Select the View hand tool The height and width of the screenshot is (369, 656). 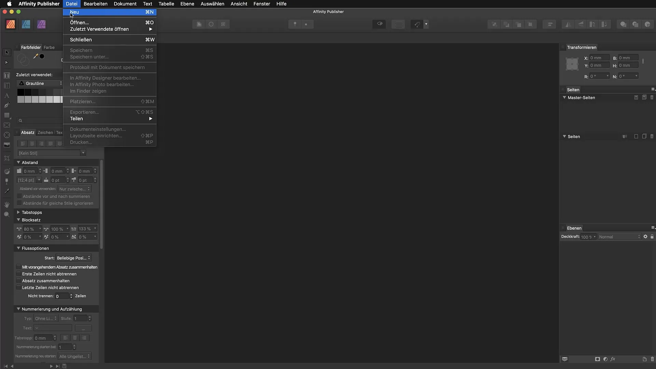point(7,204)
